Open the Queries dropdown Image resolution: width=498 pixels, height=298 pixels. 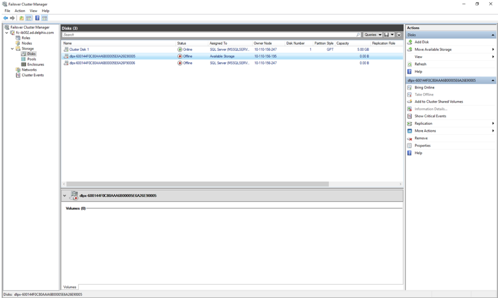point(373,35)
